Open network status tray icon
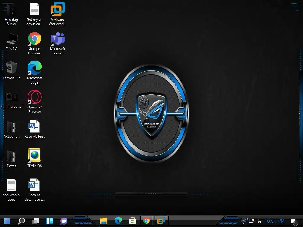The image size is (303, 227). coord(252,221)
